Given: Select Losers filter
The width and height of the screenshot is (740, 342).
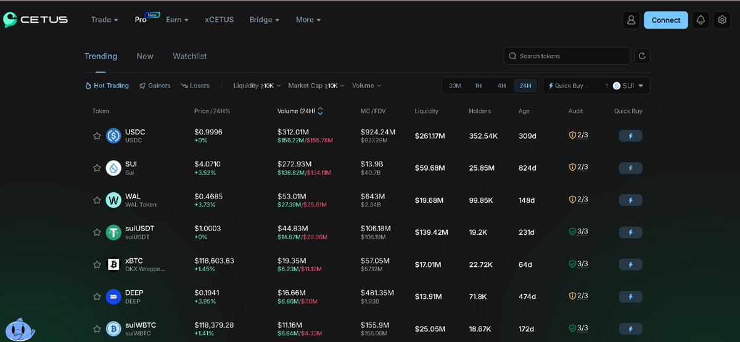Looking at the screenshot, I should (195, 86).
